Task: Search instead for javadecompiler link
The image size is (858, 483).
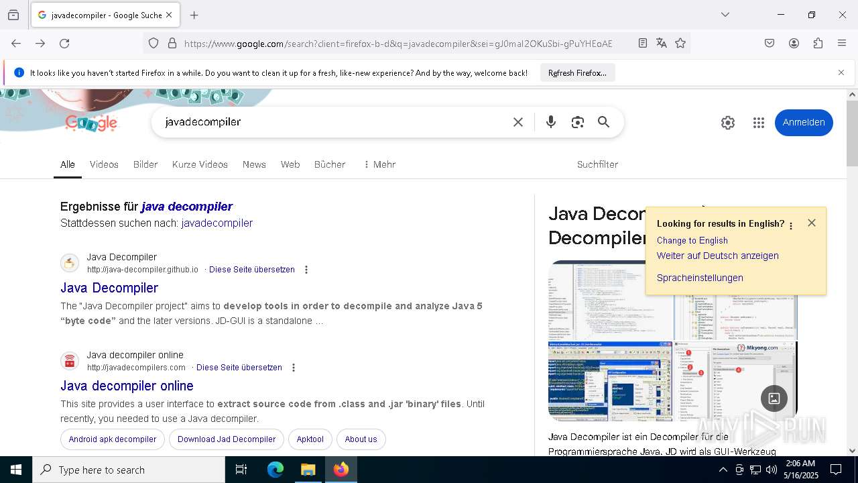Action: point(217,223)
